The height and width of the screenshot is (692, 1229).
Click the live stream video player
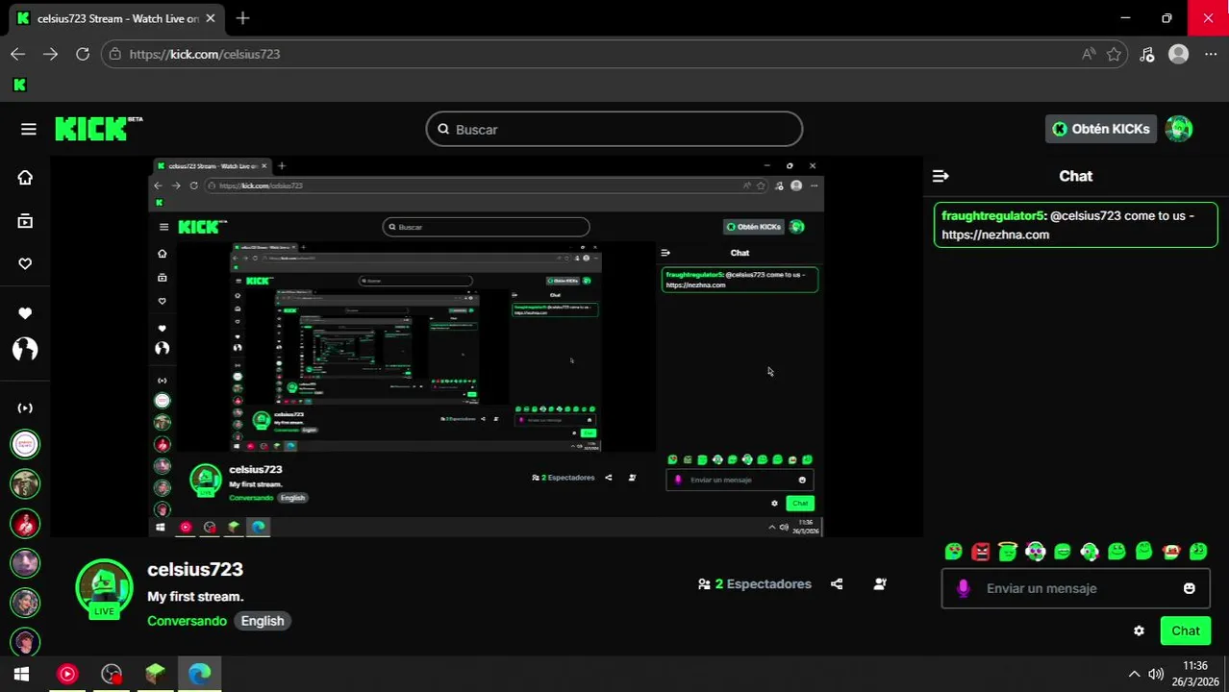point(486,346)
